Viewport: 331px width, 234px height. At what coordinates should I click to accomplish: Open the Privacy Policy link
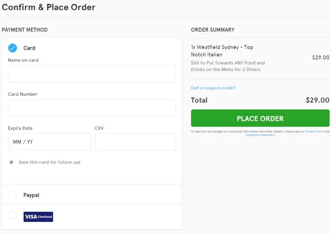tap(314, 132)
